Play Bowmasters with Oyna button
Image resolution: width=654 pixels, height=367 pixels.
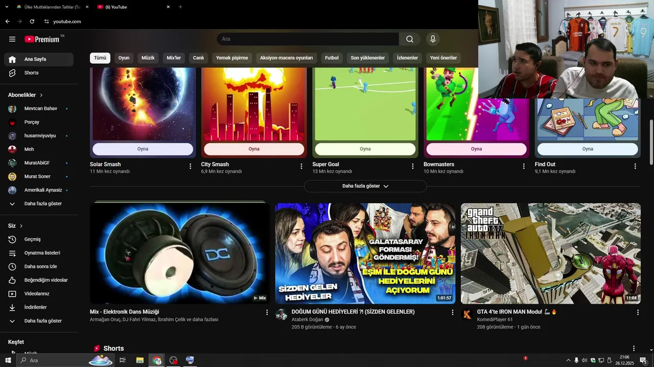pos(476,149)
